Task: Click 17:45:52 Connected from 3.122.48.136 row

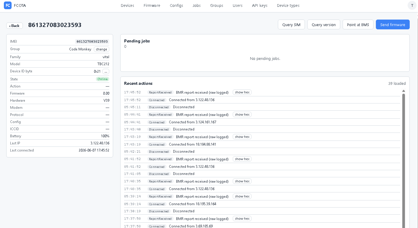Action: (262, 100)
